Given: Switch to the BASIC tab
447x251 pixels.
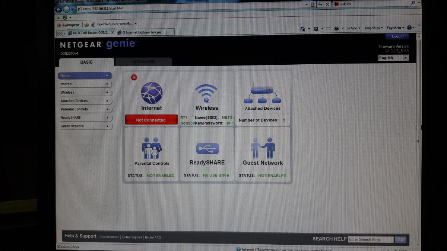Looking at the screenshot, I should tap(86, 62).
